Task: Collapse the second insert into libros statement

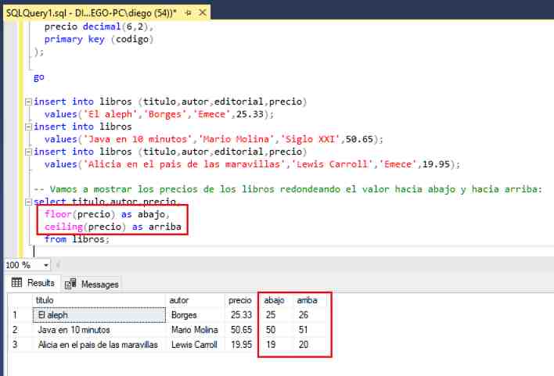Action: tap(29, 127)
